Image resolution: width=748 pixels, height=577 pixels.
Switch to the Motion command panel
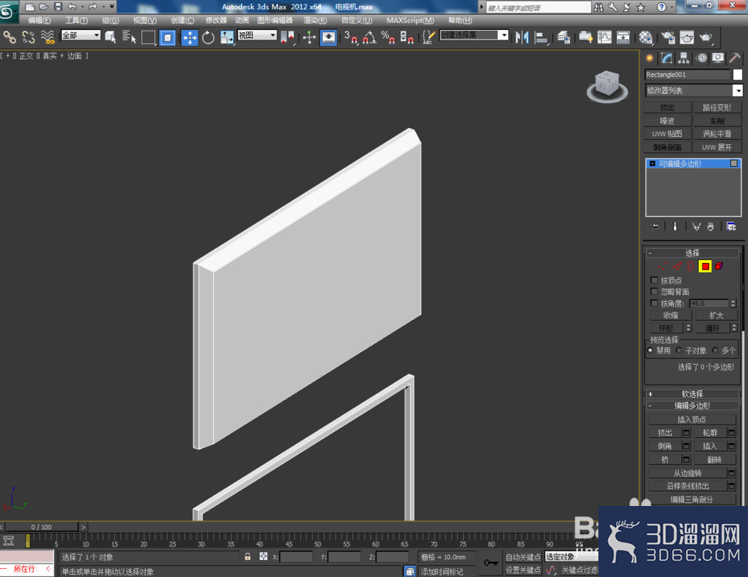(x=702, y=58)
